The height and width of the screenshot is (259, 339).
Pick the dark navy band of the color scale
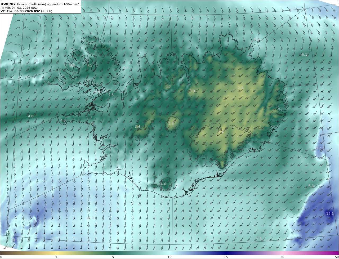226,253
